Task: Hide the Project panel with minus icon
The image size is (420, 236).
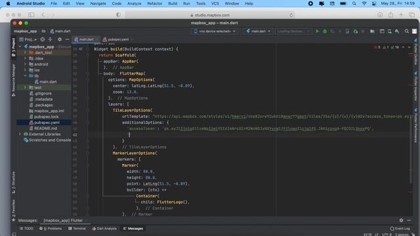Action: [67, 39]
